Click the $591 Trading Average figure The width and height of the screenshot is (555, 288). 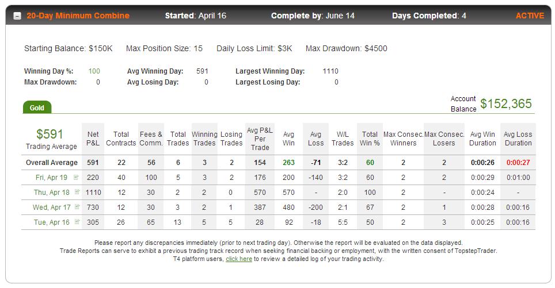click(50, 134)
